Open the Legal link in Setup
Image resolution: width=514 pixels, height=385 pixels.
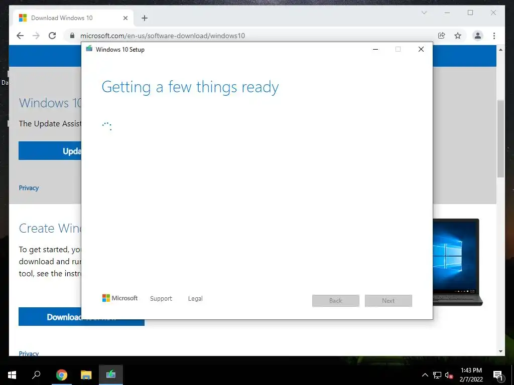(195, 299)
